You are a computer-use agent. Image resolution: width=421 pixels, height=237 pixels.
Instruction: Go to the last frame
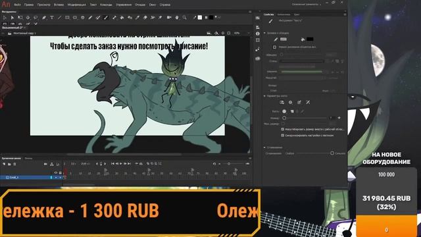pos(129,164)
